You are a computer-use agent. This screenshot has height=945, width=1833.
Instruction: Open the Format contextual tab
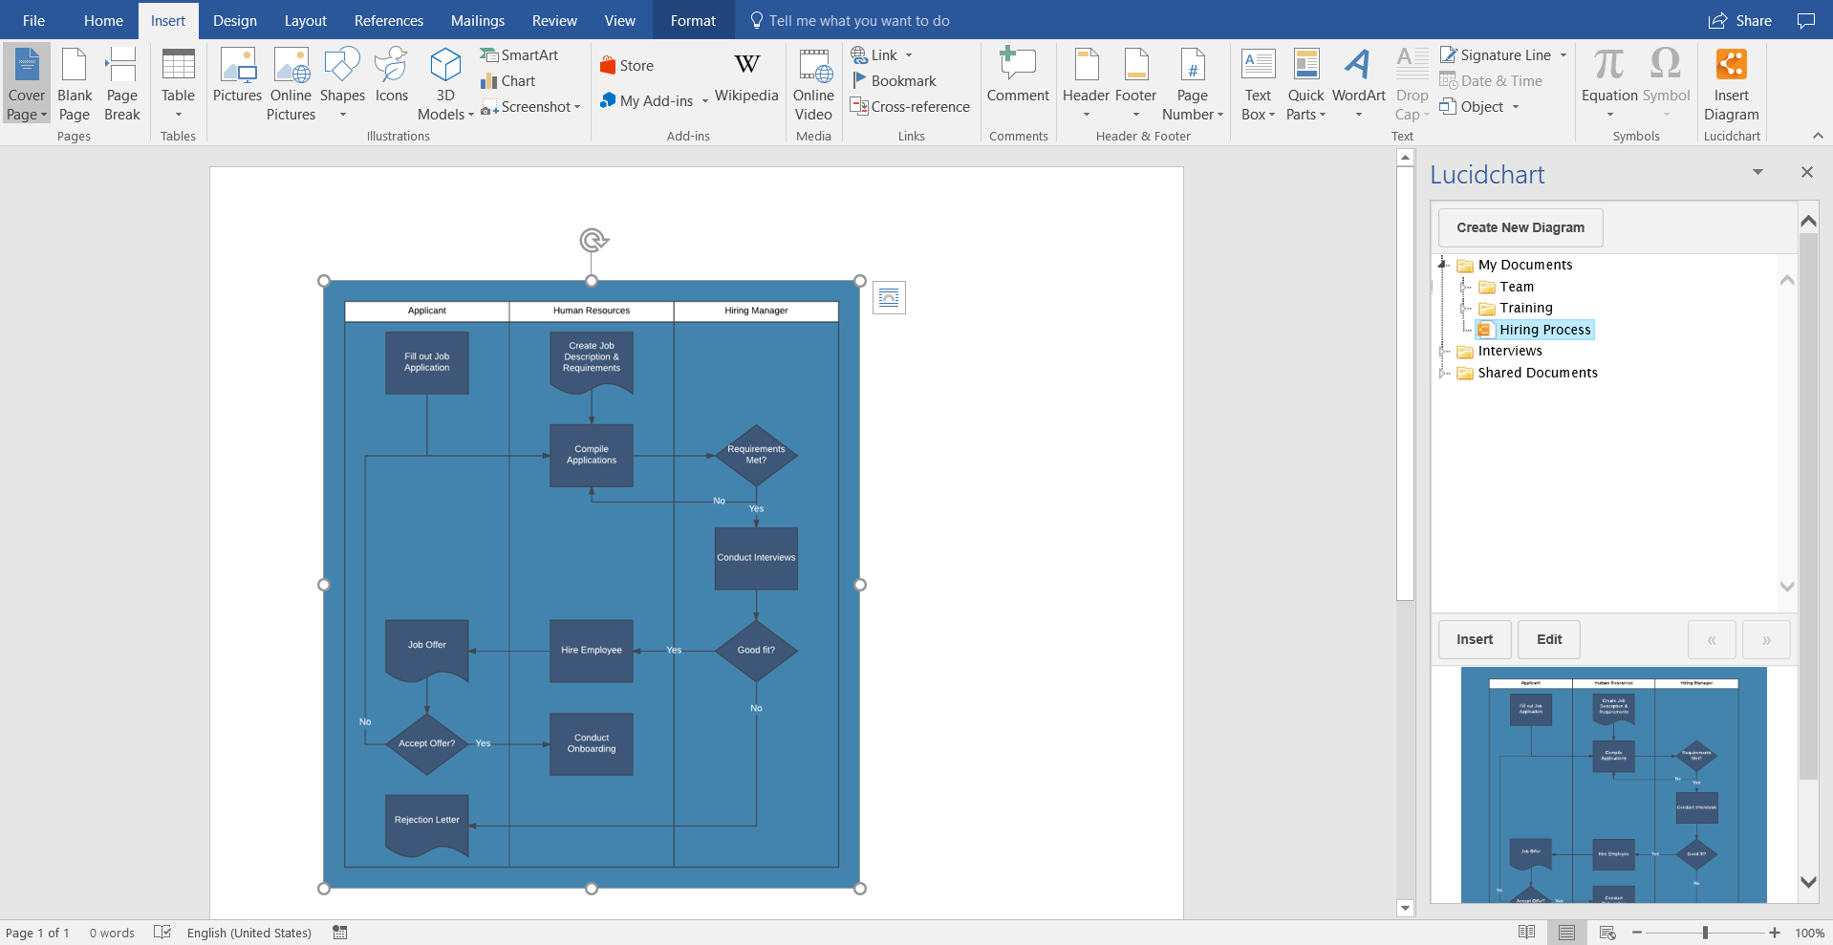click(693, 20)
